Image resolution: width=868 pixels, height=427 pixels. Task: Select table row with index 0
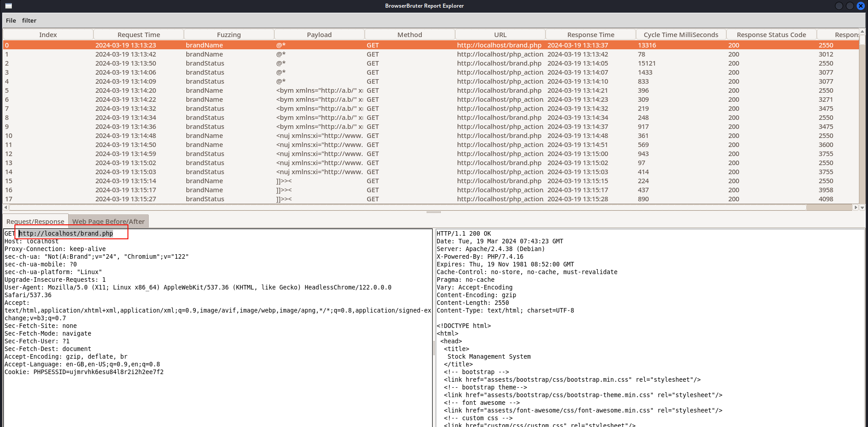click(x=431, y=45)
